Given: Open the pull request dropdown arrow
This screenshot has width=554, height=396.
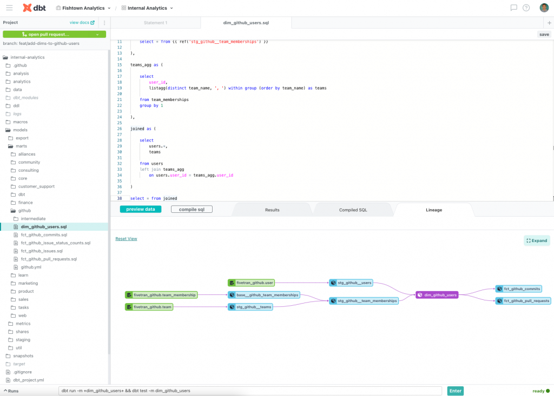Looking at the screenshot, I should point(97,35).
